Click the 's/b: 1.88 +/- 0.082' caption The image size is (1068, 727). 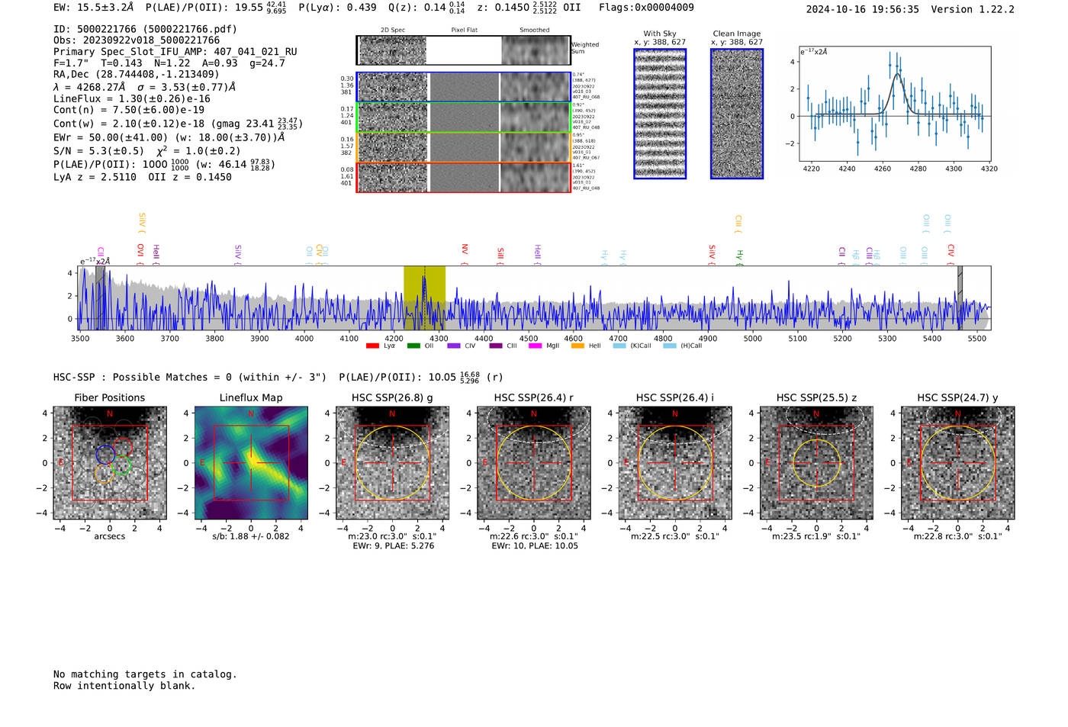tap(251, 536)
